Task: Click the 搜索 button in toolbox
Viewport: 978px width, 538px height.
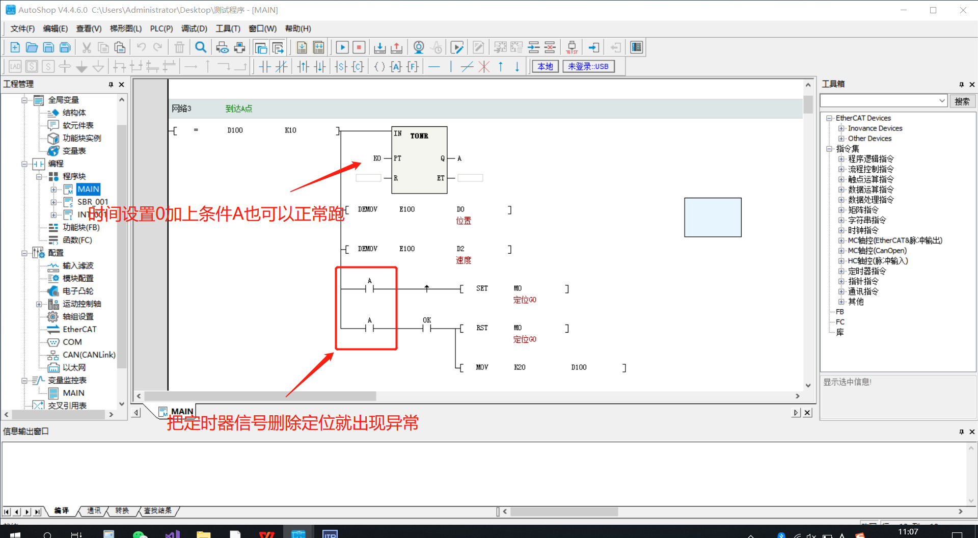Action: [x=962, y=101]
